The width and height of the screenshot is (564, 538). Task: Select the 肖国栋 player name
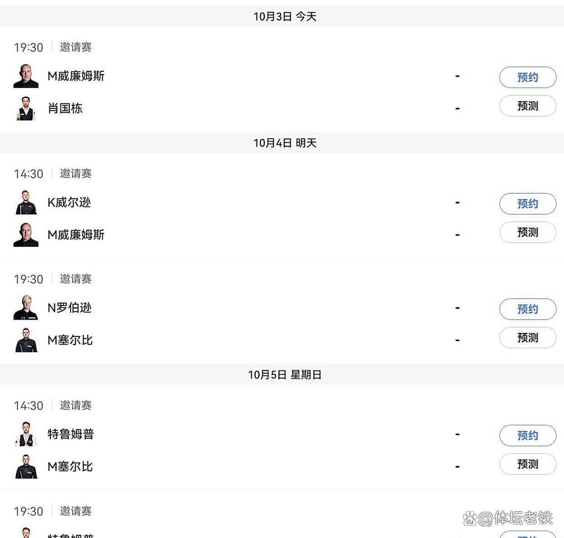coord(65,109)
